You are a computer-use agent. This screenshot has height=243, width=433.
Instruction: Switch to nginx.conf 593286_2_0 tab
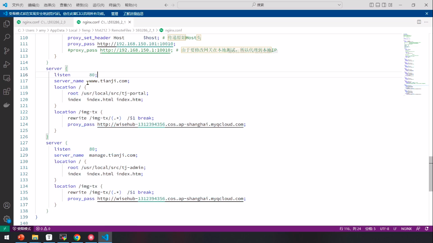(44, 22)
